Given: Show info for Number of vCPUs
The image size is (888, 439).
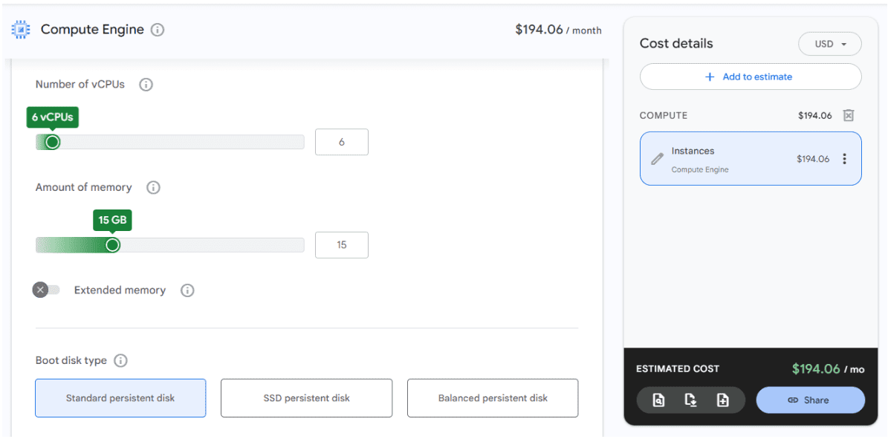Looking at the screenshot, I should pos(146,85).
